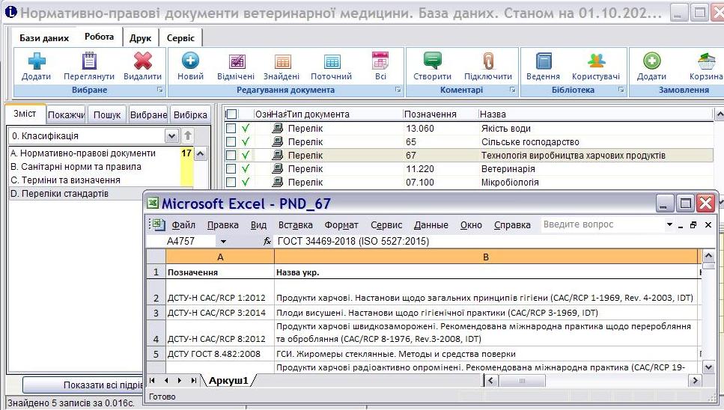Select Excel row 5 header
This screenshot has height=410, width=724.
click(156, 354)
